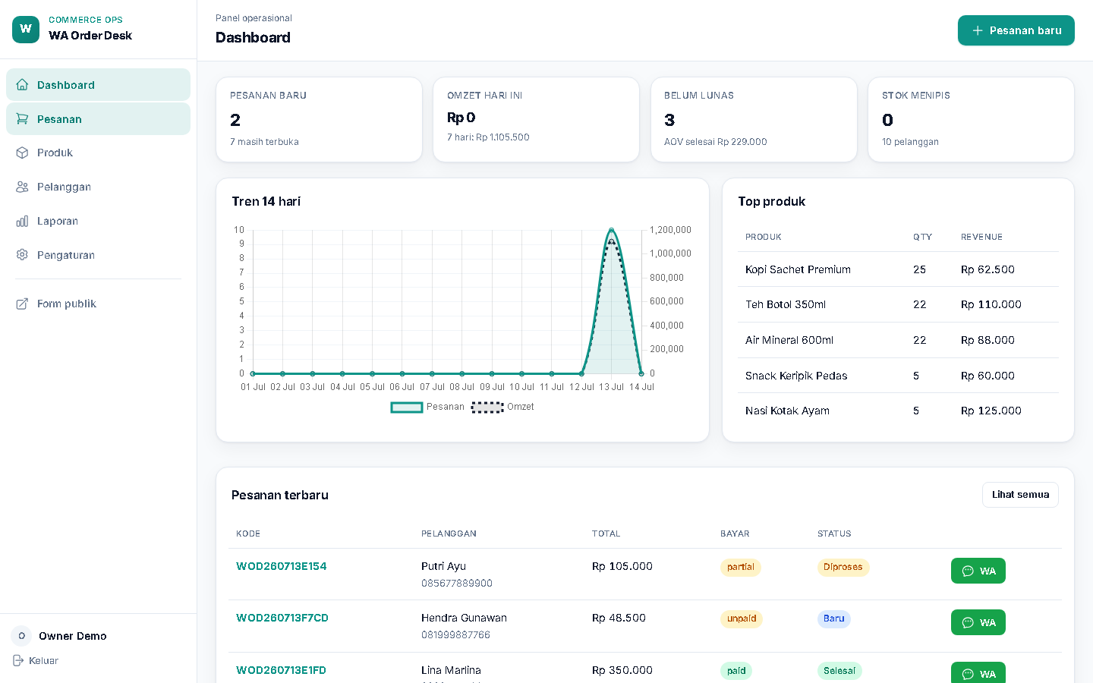The width and height of the screenshot is (1093, 683).
Task: Click the Rp 105.000 total cell
Action: click(x=622, y=566)
